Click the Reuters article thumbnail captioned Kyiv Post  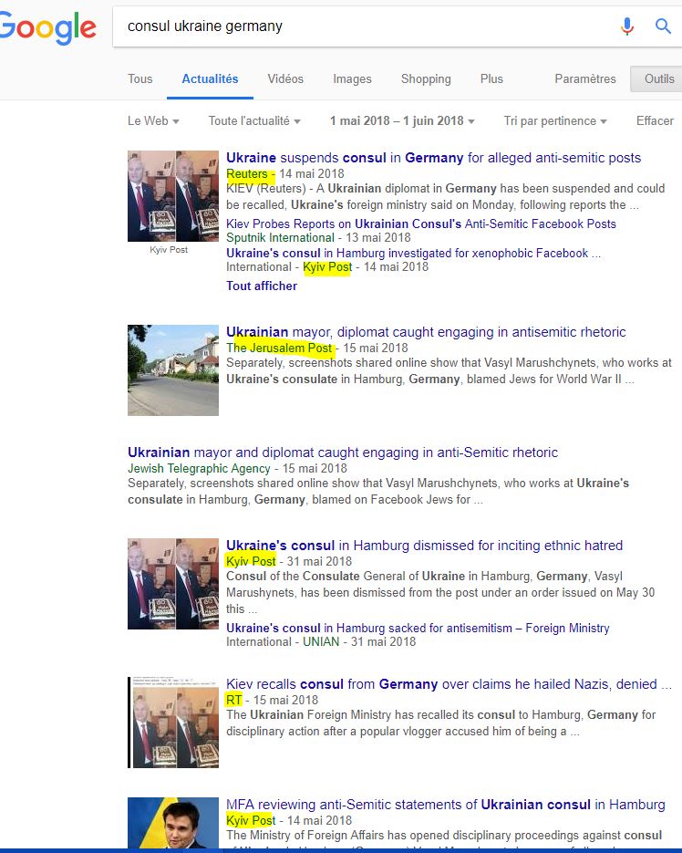pyautogui.click(x=173, y=196)
